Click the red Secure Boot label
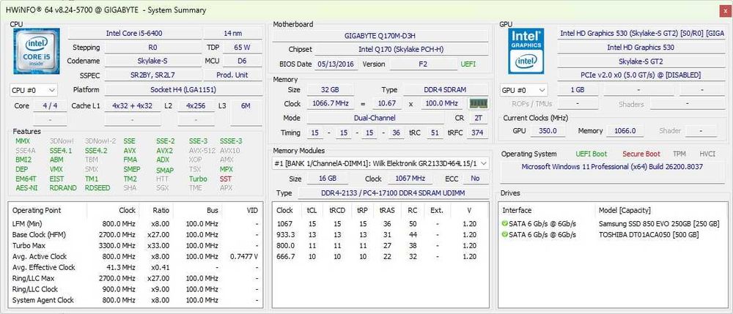Viewport: 733px width, 314px height. click(x=641, y=154)
